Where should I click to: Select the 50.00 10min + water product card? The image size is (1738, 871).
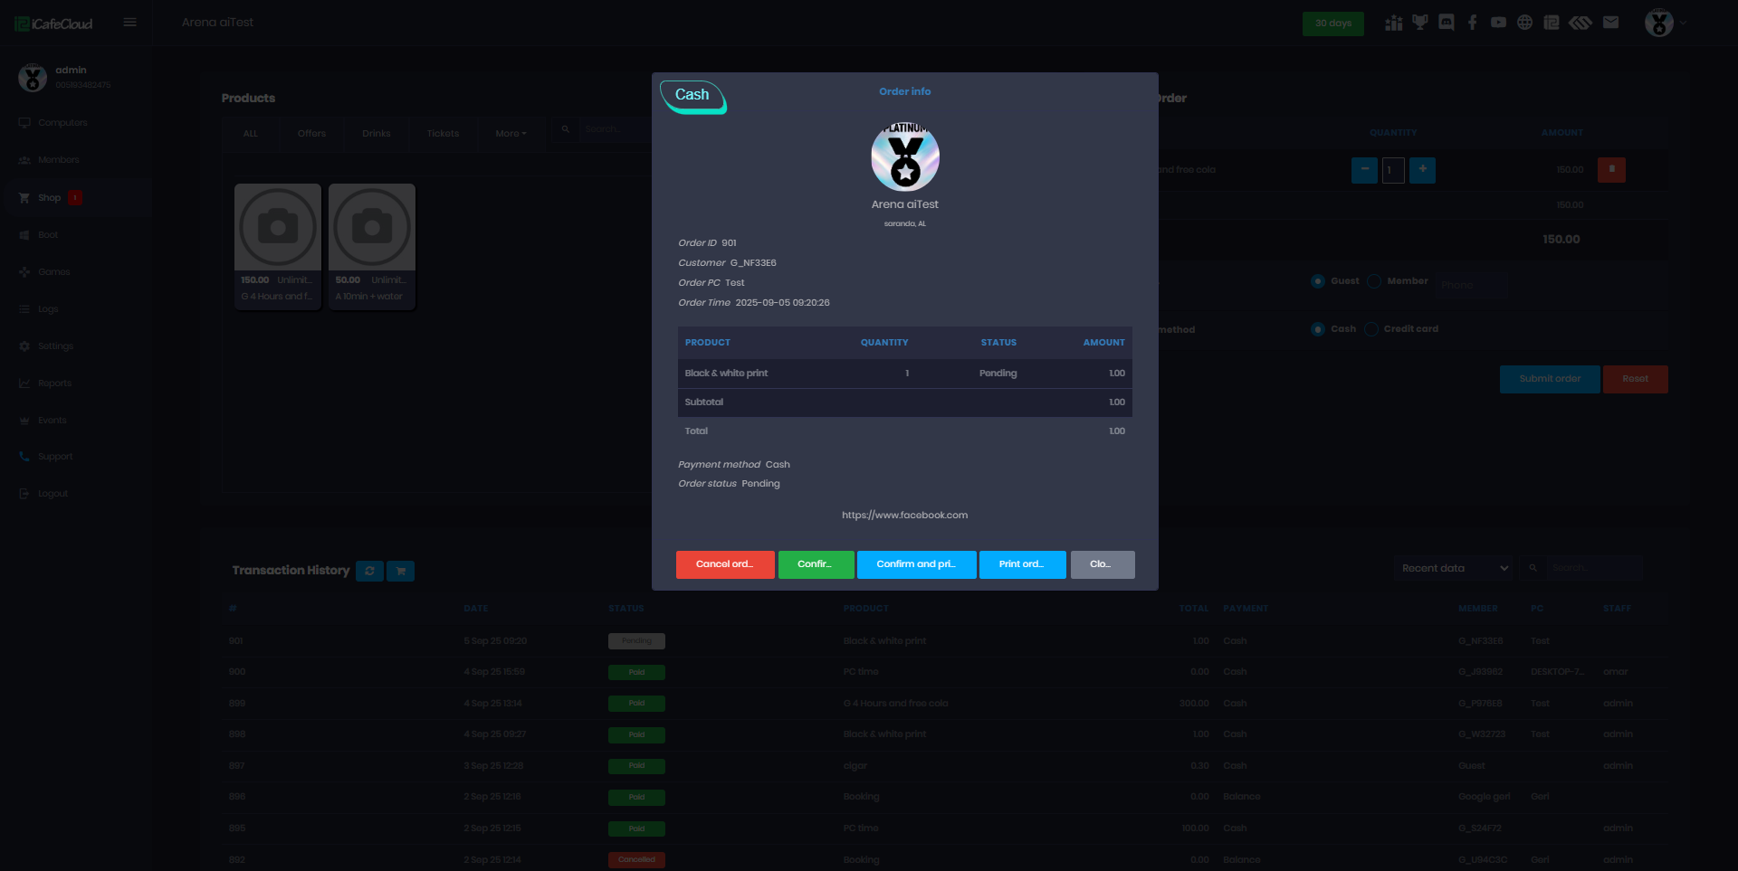pos(372,247)
